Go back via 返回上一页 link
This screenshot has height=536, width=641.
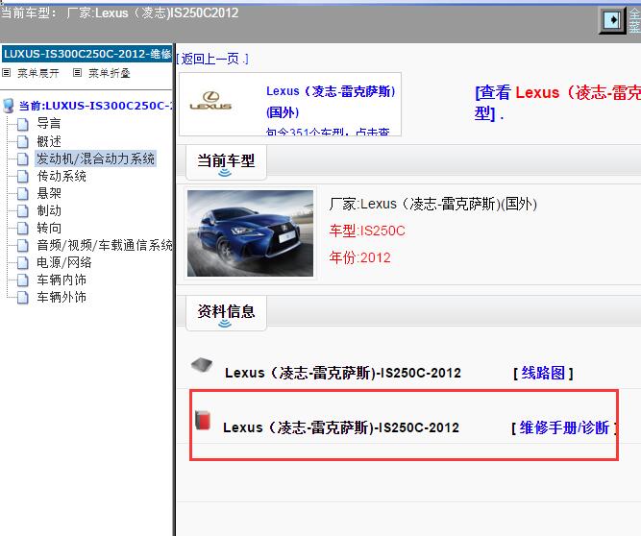(212, 59)
